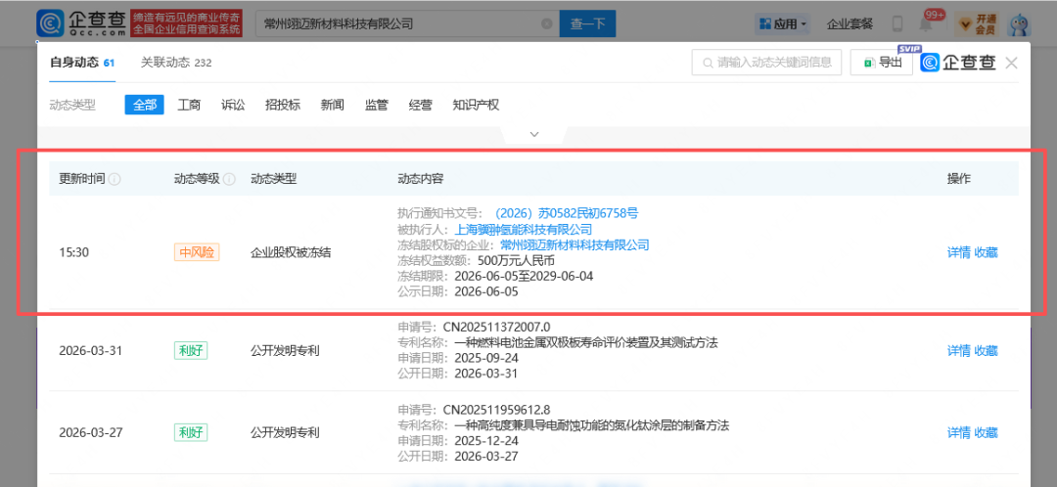Viewport: 1057px width, 487px height.
Task: Click 收藏 for 企业股权被冻结 row
Action: click(x=987, y=252)
